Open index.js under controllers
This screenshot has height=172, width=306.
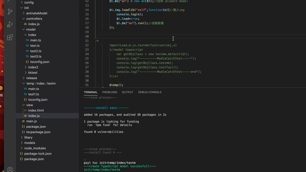coord(34,24)
